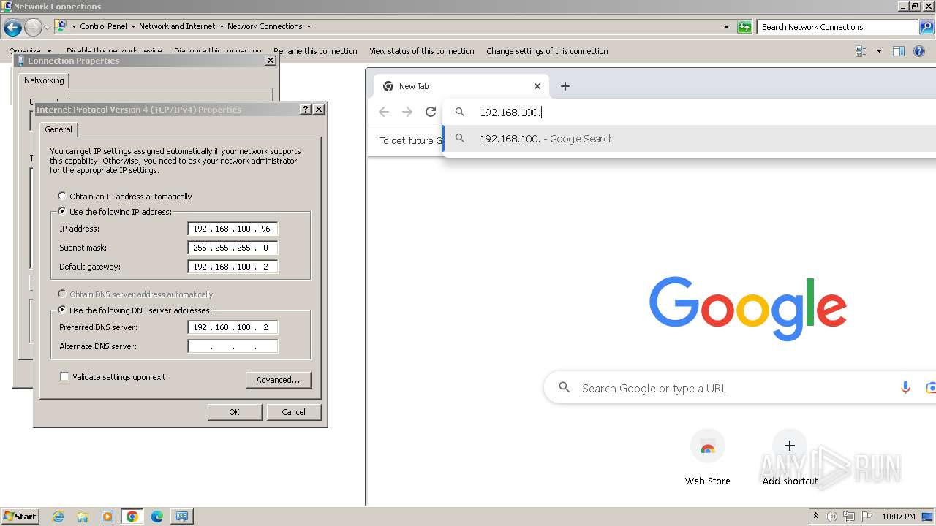Open Internet Explorer from taskbar
Image resolution: width=936 pixels, height=526 pixels.
[x=58, y=517]
